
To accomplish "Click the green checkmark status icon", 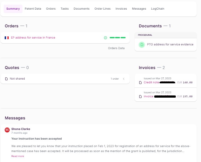I will (105, 38).
